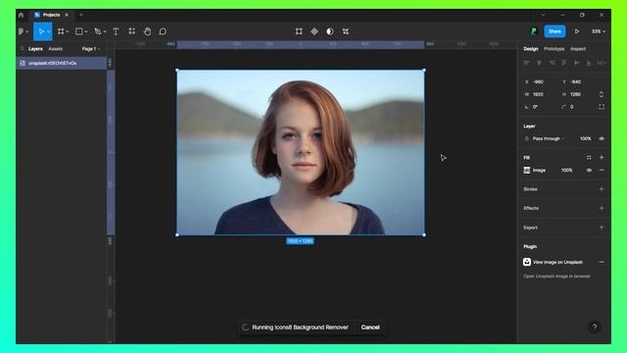Click the user avatar icon
The image size is (627, 353).
pyautogui.click(x=534, y=31)
